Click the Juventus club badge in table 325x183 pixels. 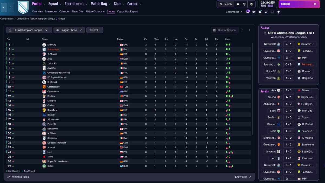pos(44,68)
